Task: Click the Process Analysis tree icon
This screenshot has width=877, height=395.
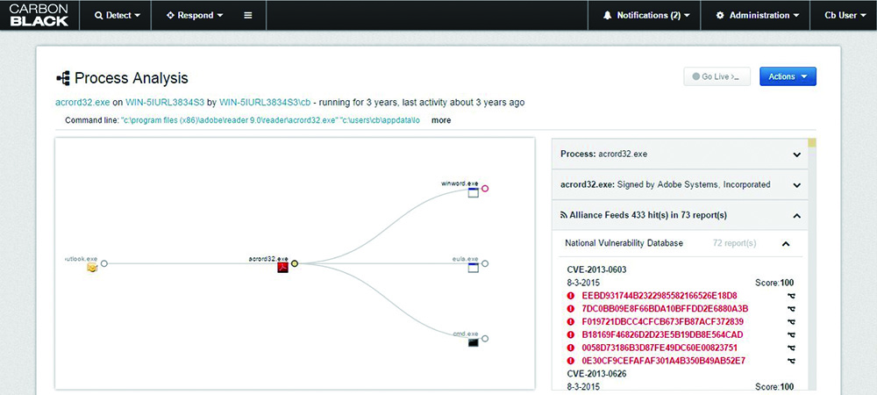Action: (62, 78)
